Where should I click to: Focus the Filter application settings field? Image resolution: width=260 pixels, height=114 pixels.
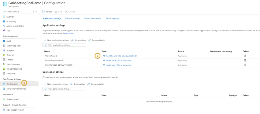click(64, 45)
